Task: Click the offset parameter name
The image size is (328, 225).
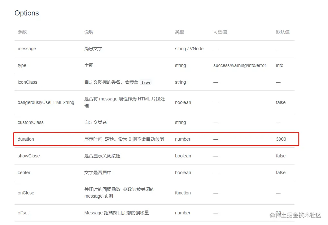Action: 23,213
